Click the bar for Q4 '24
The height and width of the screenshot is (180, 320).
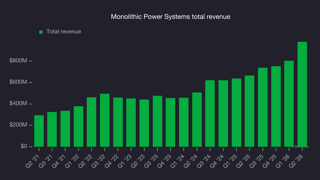pos(223,113)
